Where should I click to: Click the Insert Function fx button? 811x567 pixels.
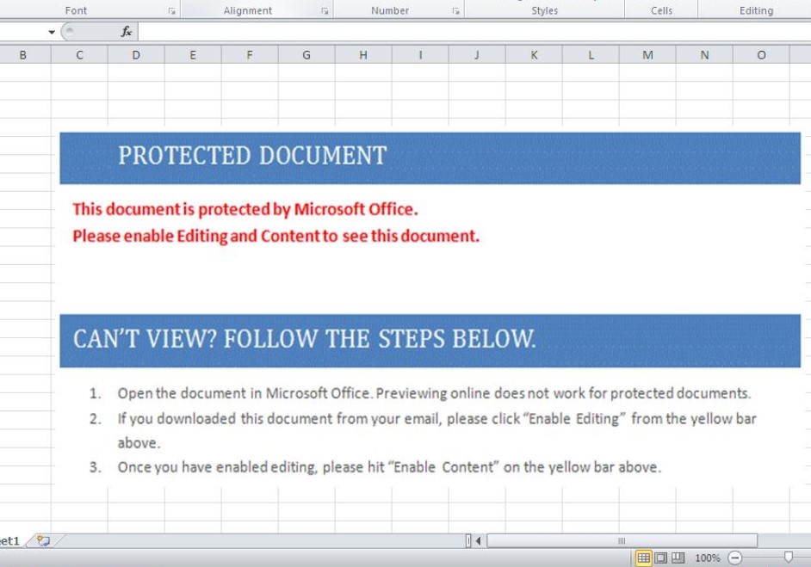point(127,32)
